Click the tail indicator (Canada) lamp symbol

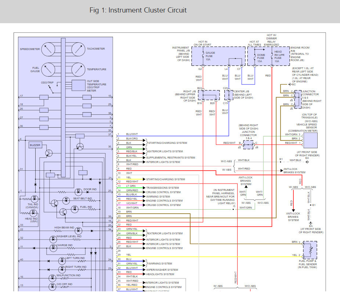pos(35,199)
